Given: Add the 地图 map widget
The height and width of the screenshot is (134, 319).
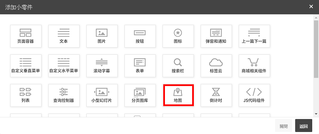Looking at the screenshot, I should coord(178,95).
